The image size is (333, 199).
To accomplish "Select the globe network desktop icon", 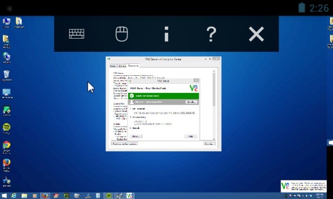I will tap(7, 58).
